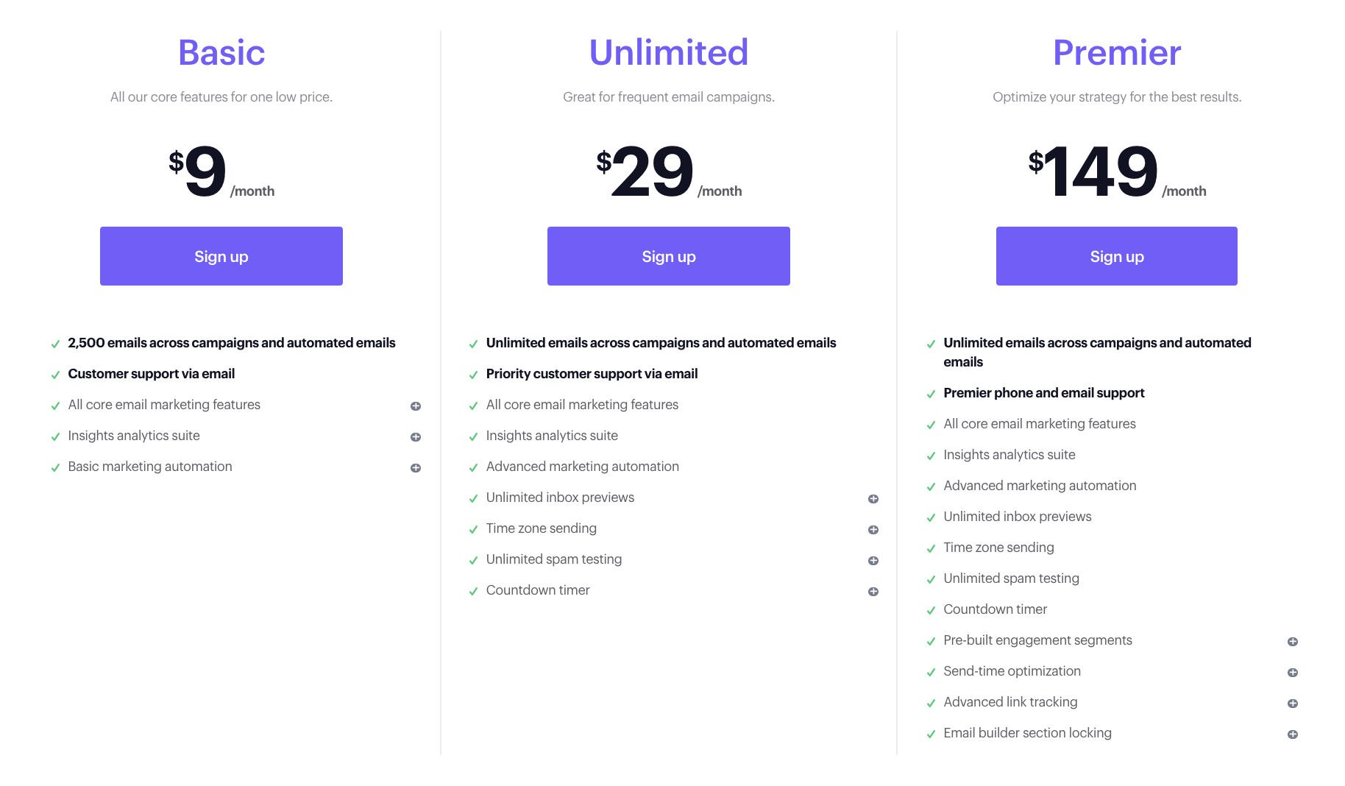Screen dimensions: 1345x786
Task: Select the Unlimited plan heading
Action: (x=669, y=52)
